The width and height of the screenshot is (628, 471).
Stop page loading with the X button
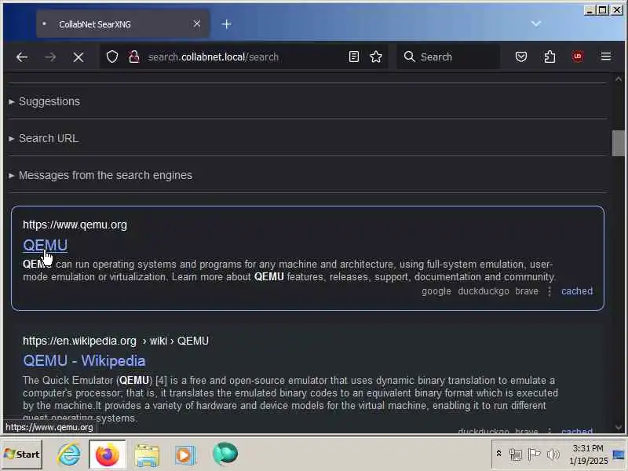pyautogui.click(x=78, y=57)
